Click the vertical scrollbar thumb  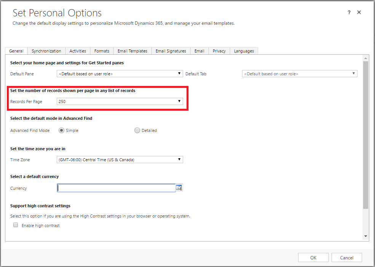coord(365,133)
